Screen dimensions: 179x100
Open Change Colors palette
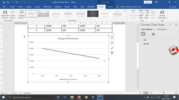pos(22,14)
